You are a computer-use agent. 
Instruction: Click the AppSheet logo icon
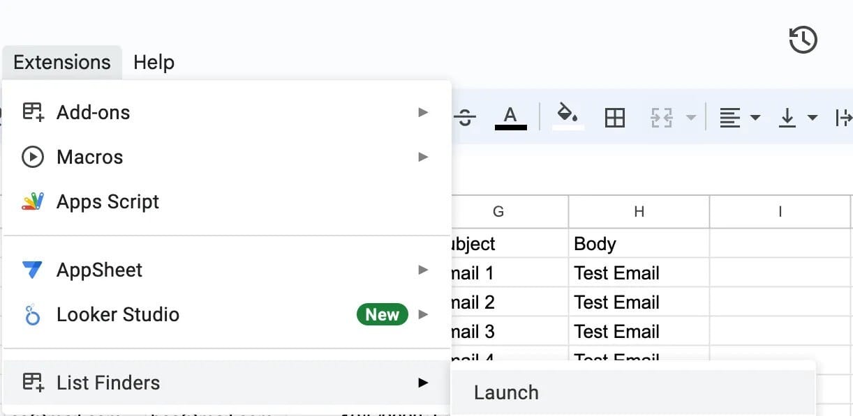33,270
